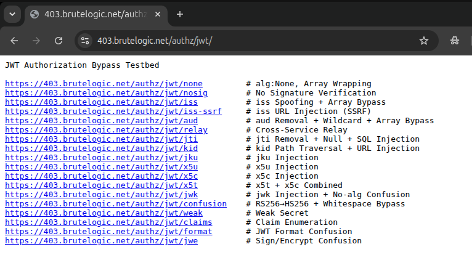Click 'aud Removal + Wildcard + Array Bypass' text
Screen dimensions: 472x260
344,121
